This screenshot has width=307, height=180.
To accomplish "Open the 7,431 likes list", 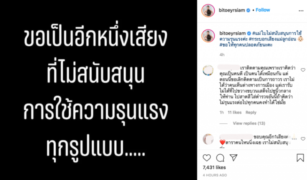I will 214,167.
